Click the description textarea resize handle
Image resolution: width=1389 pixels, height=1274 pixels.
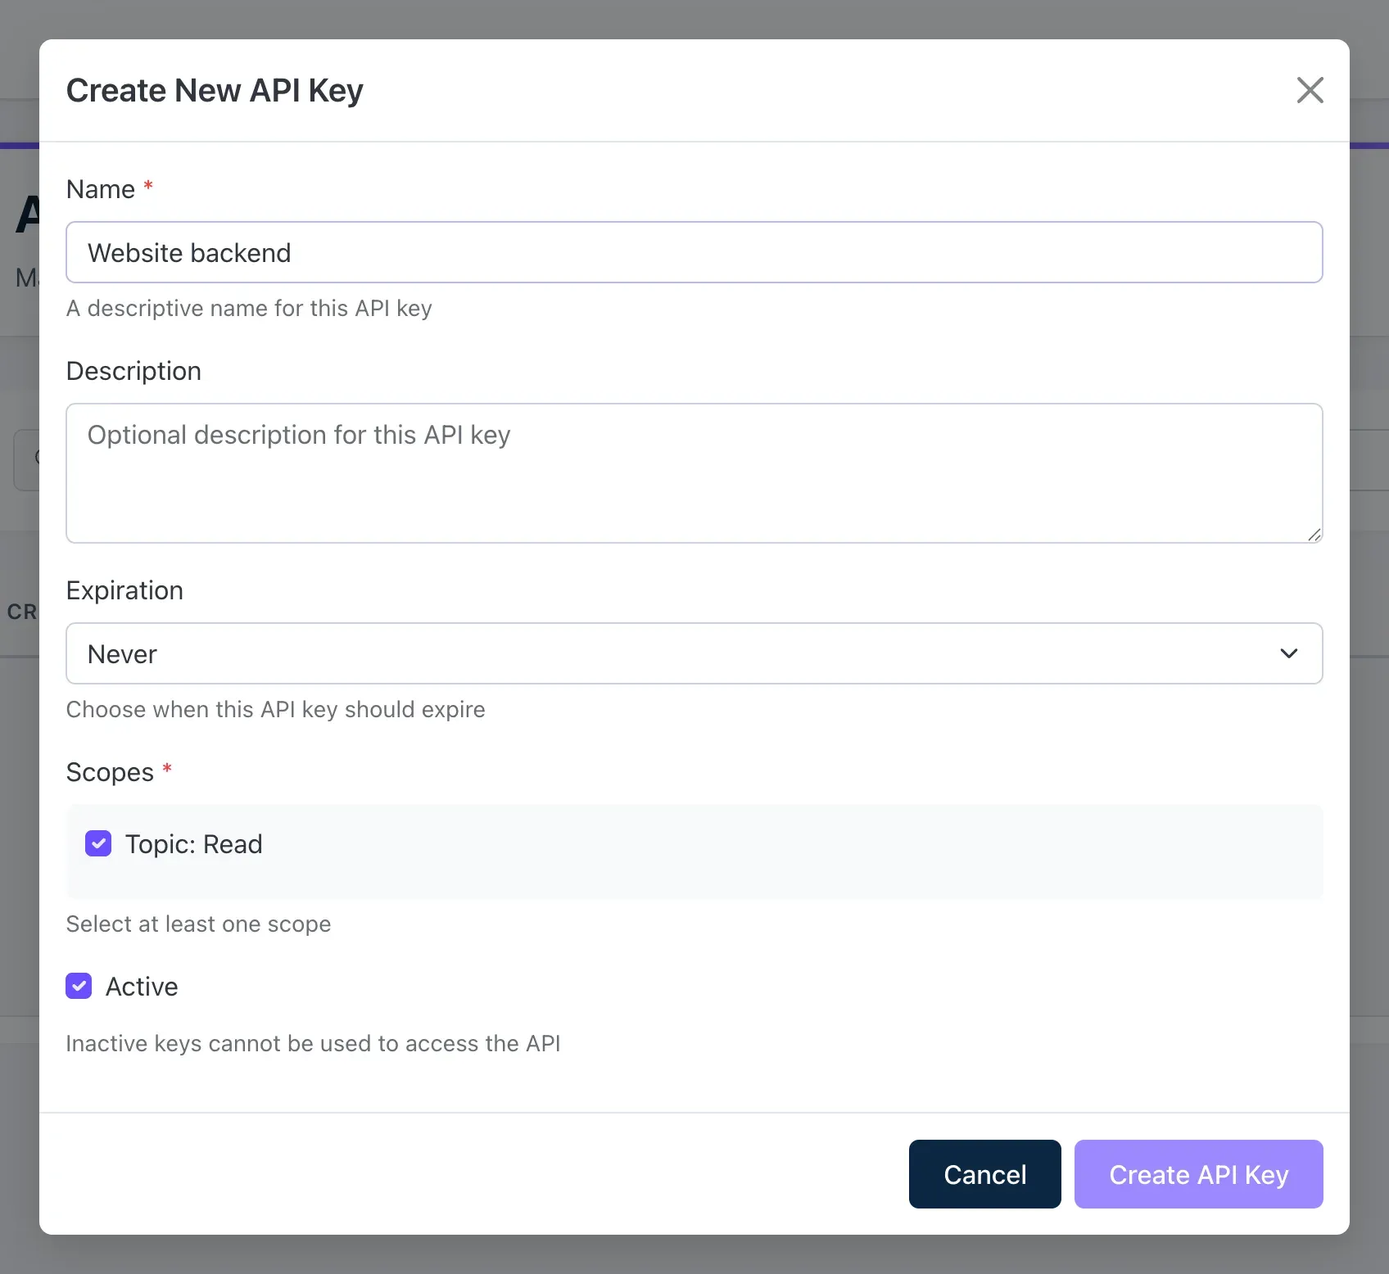point(1314,535)
